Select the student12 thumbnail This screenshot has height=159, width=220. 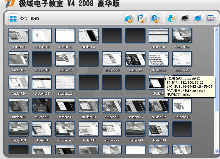pos(89,35)
